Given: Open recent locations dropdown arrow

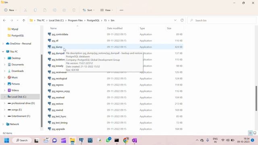Looking at the screenshot, I should (17, 21).
